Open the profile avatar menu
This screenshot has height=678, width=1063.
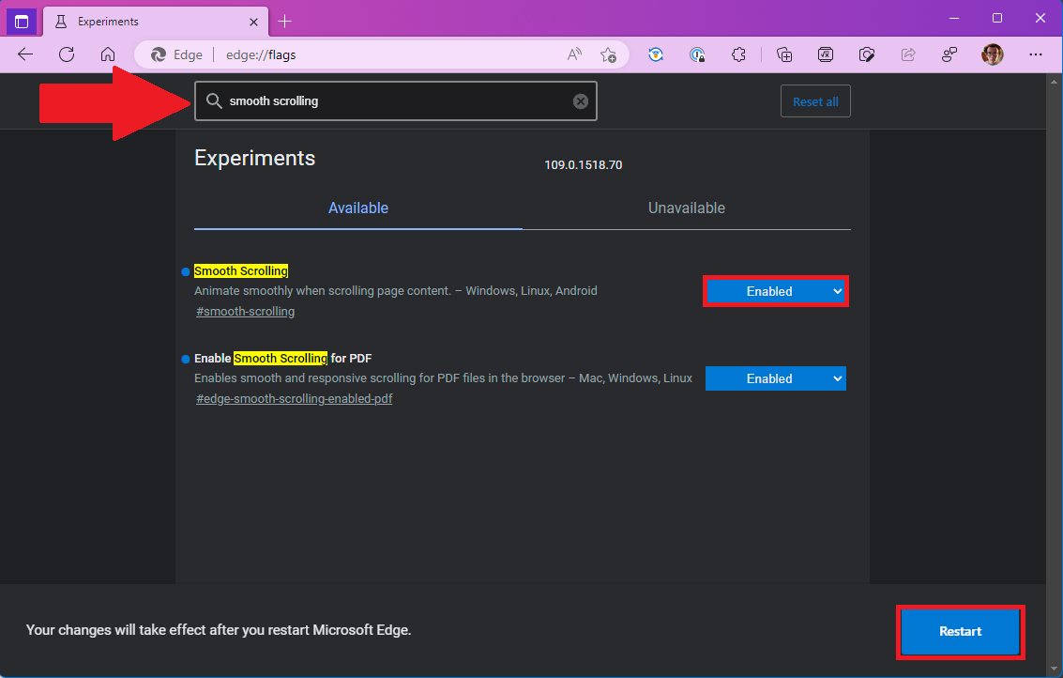[x=993, y=54]
